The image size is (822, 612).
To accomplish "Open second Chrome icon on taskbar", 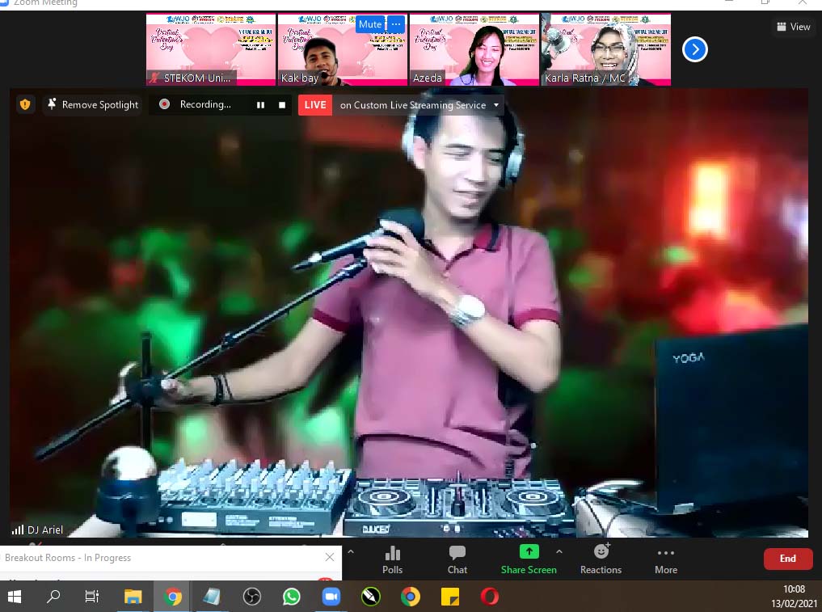I will tap(411, 597).
